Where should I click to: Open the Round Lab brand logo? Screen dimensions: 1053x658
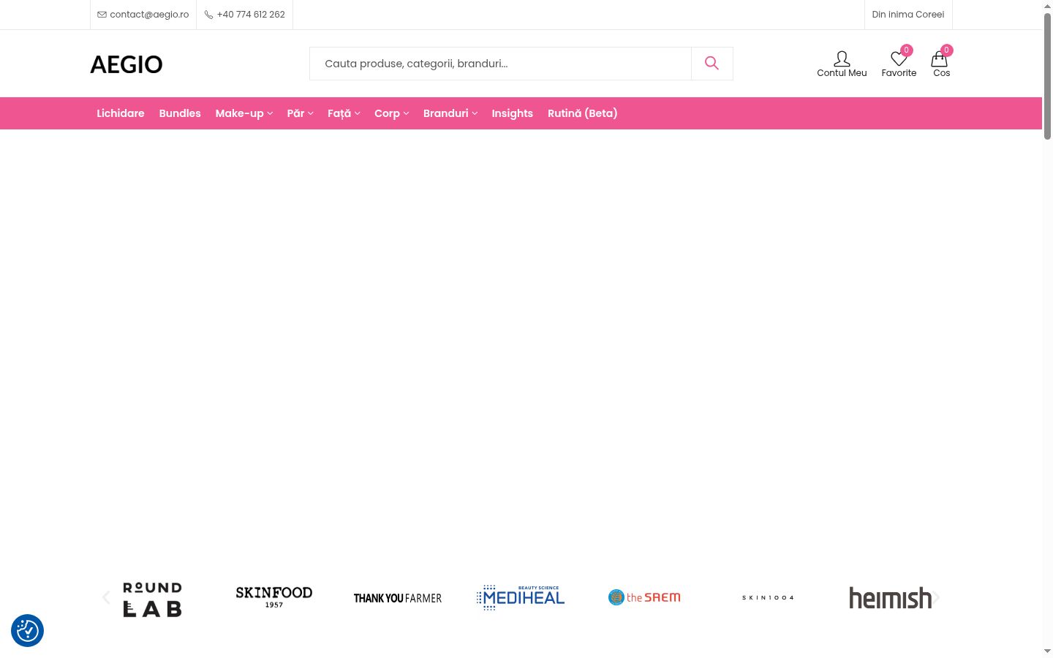(152, 599)
